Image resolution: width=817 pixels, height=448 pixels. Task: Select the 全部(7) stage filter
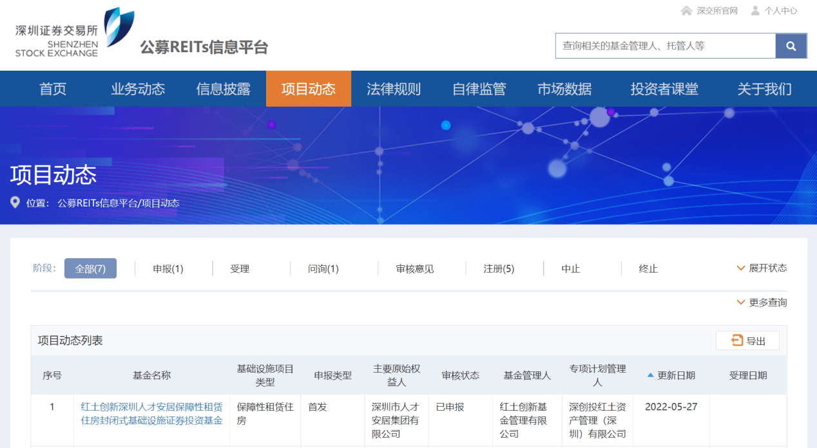pyautogui.click(x=90, y=268)
